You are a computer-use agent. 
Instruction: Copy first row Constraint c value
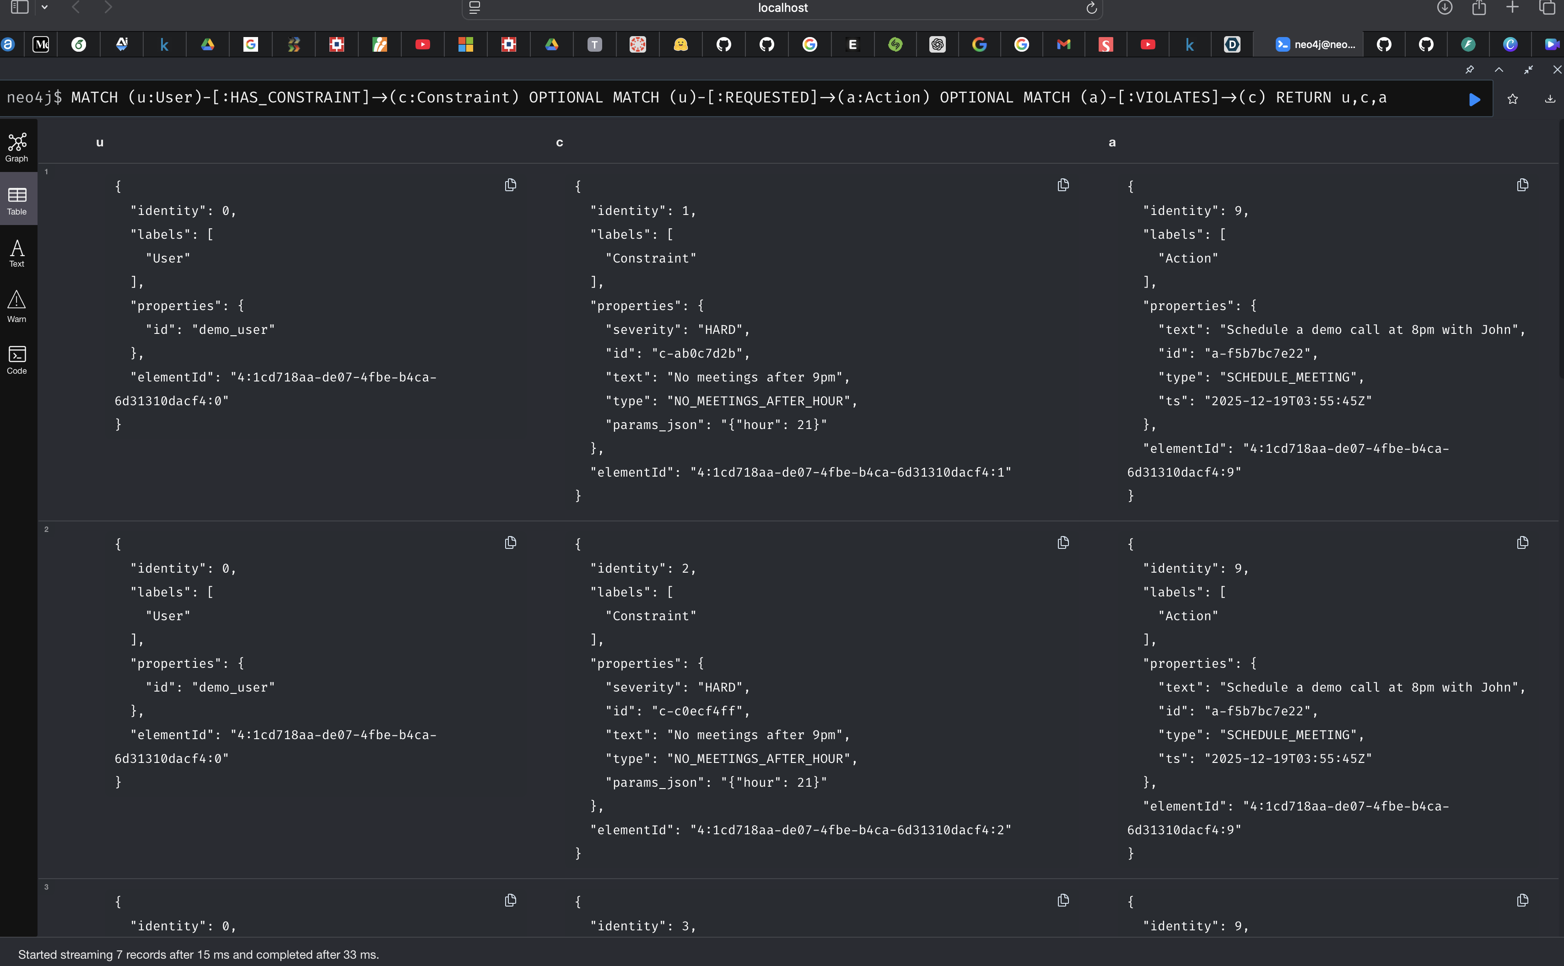(1063, 185)
